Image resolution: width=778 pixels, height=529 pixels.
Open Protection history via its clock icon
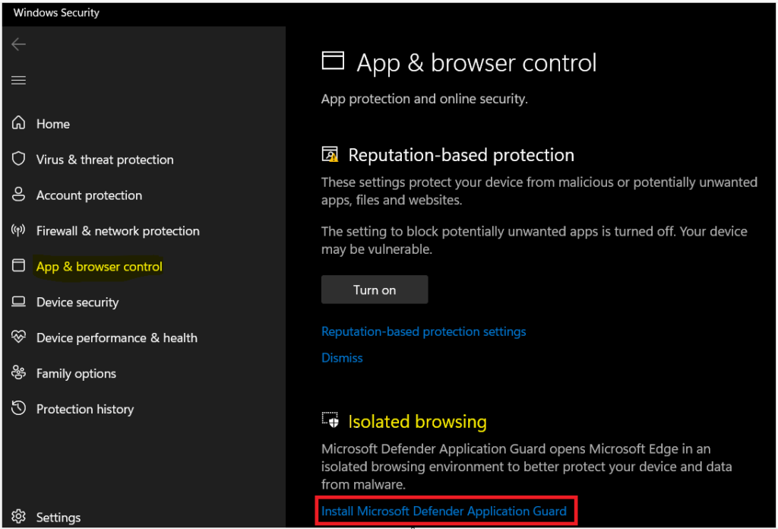tap(19, 408)
